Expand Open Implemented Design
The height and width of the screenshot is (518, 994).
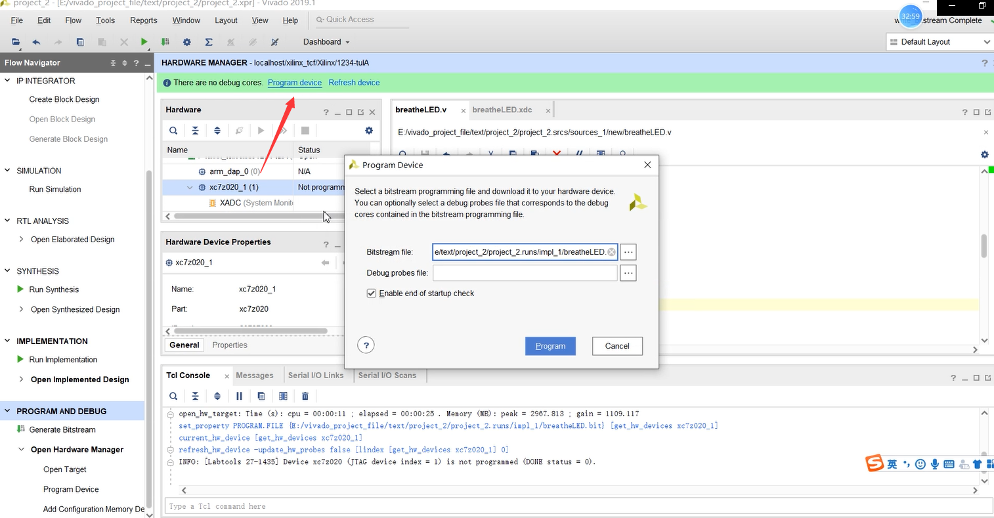(x=22, y=379)
